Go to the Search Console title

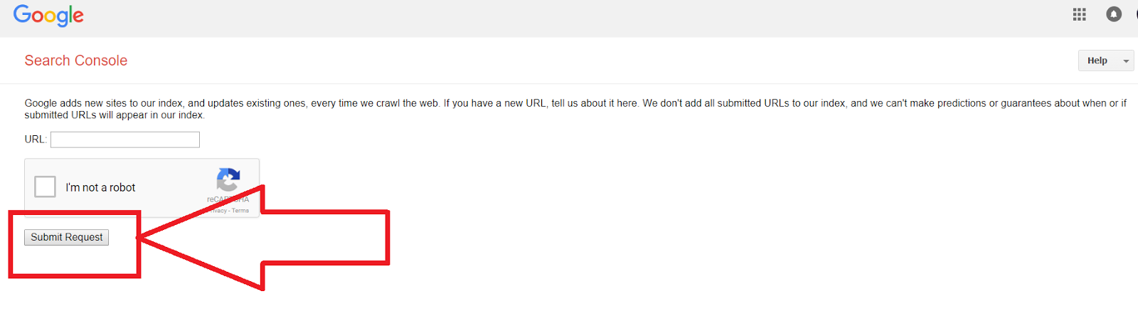click(76, 60)
